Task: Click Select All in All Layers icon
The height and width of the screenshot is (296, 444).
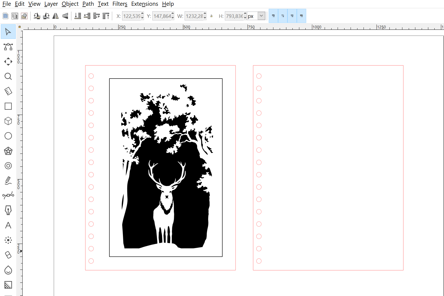Action: (x=15, y=16)
